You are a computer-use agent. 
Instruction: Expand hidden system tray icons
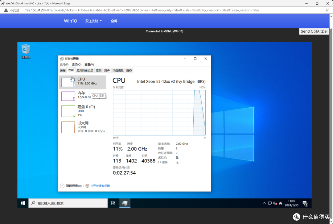[264, 203]
